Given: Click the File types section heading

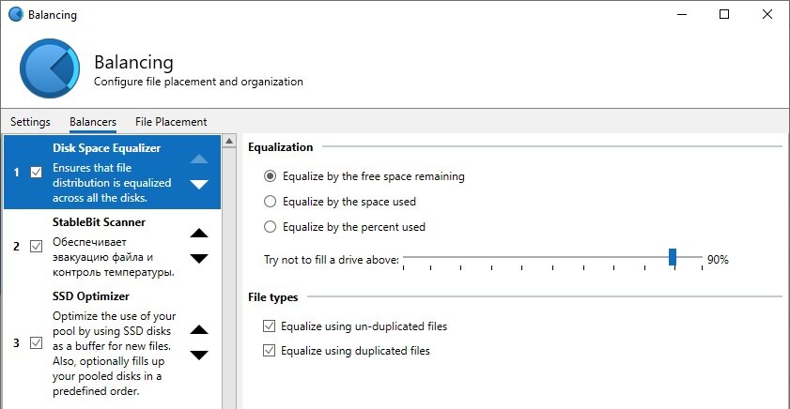Looking at the screenshot, I should (x=272, y=297).
